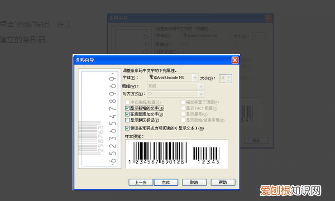
Task: Click 帮助 button in background window
Action: [x=256, y=141]
